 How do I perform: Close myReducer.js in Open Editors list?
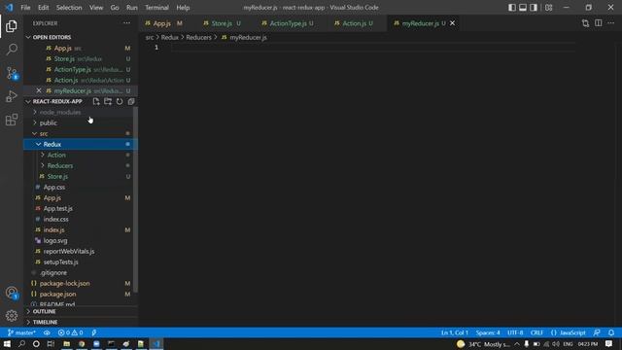39,90
